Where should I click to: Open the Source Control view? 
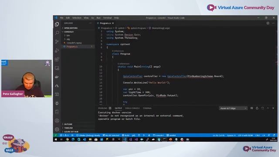coord(57,41)
